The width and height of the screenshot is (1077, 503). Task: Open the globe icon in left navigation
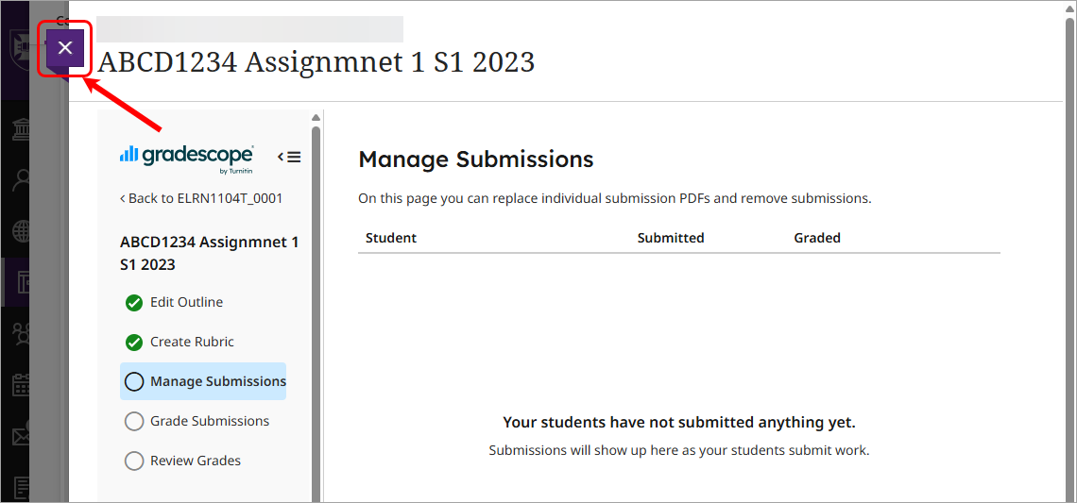coord(21,231)
